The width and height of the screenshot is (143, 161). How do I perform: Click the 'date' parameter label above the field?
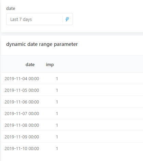click(11, 9)
